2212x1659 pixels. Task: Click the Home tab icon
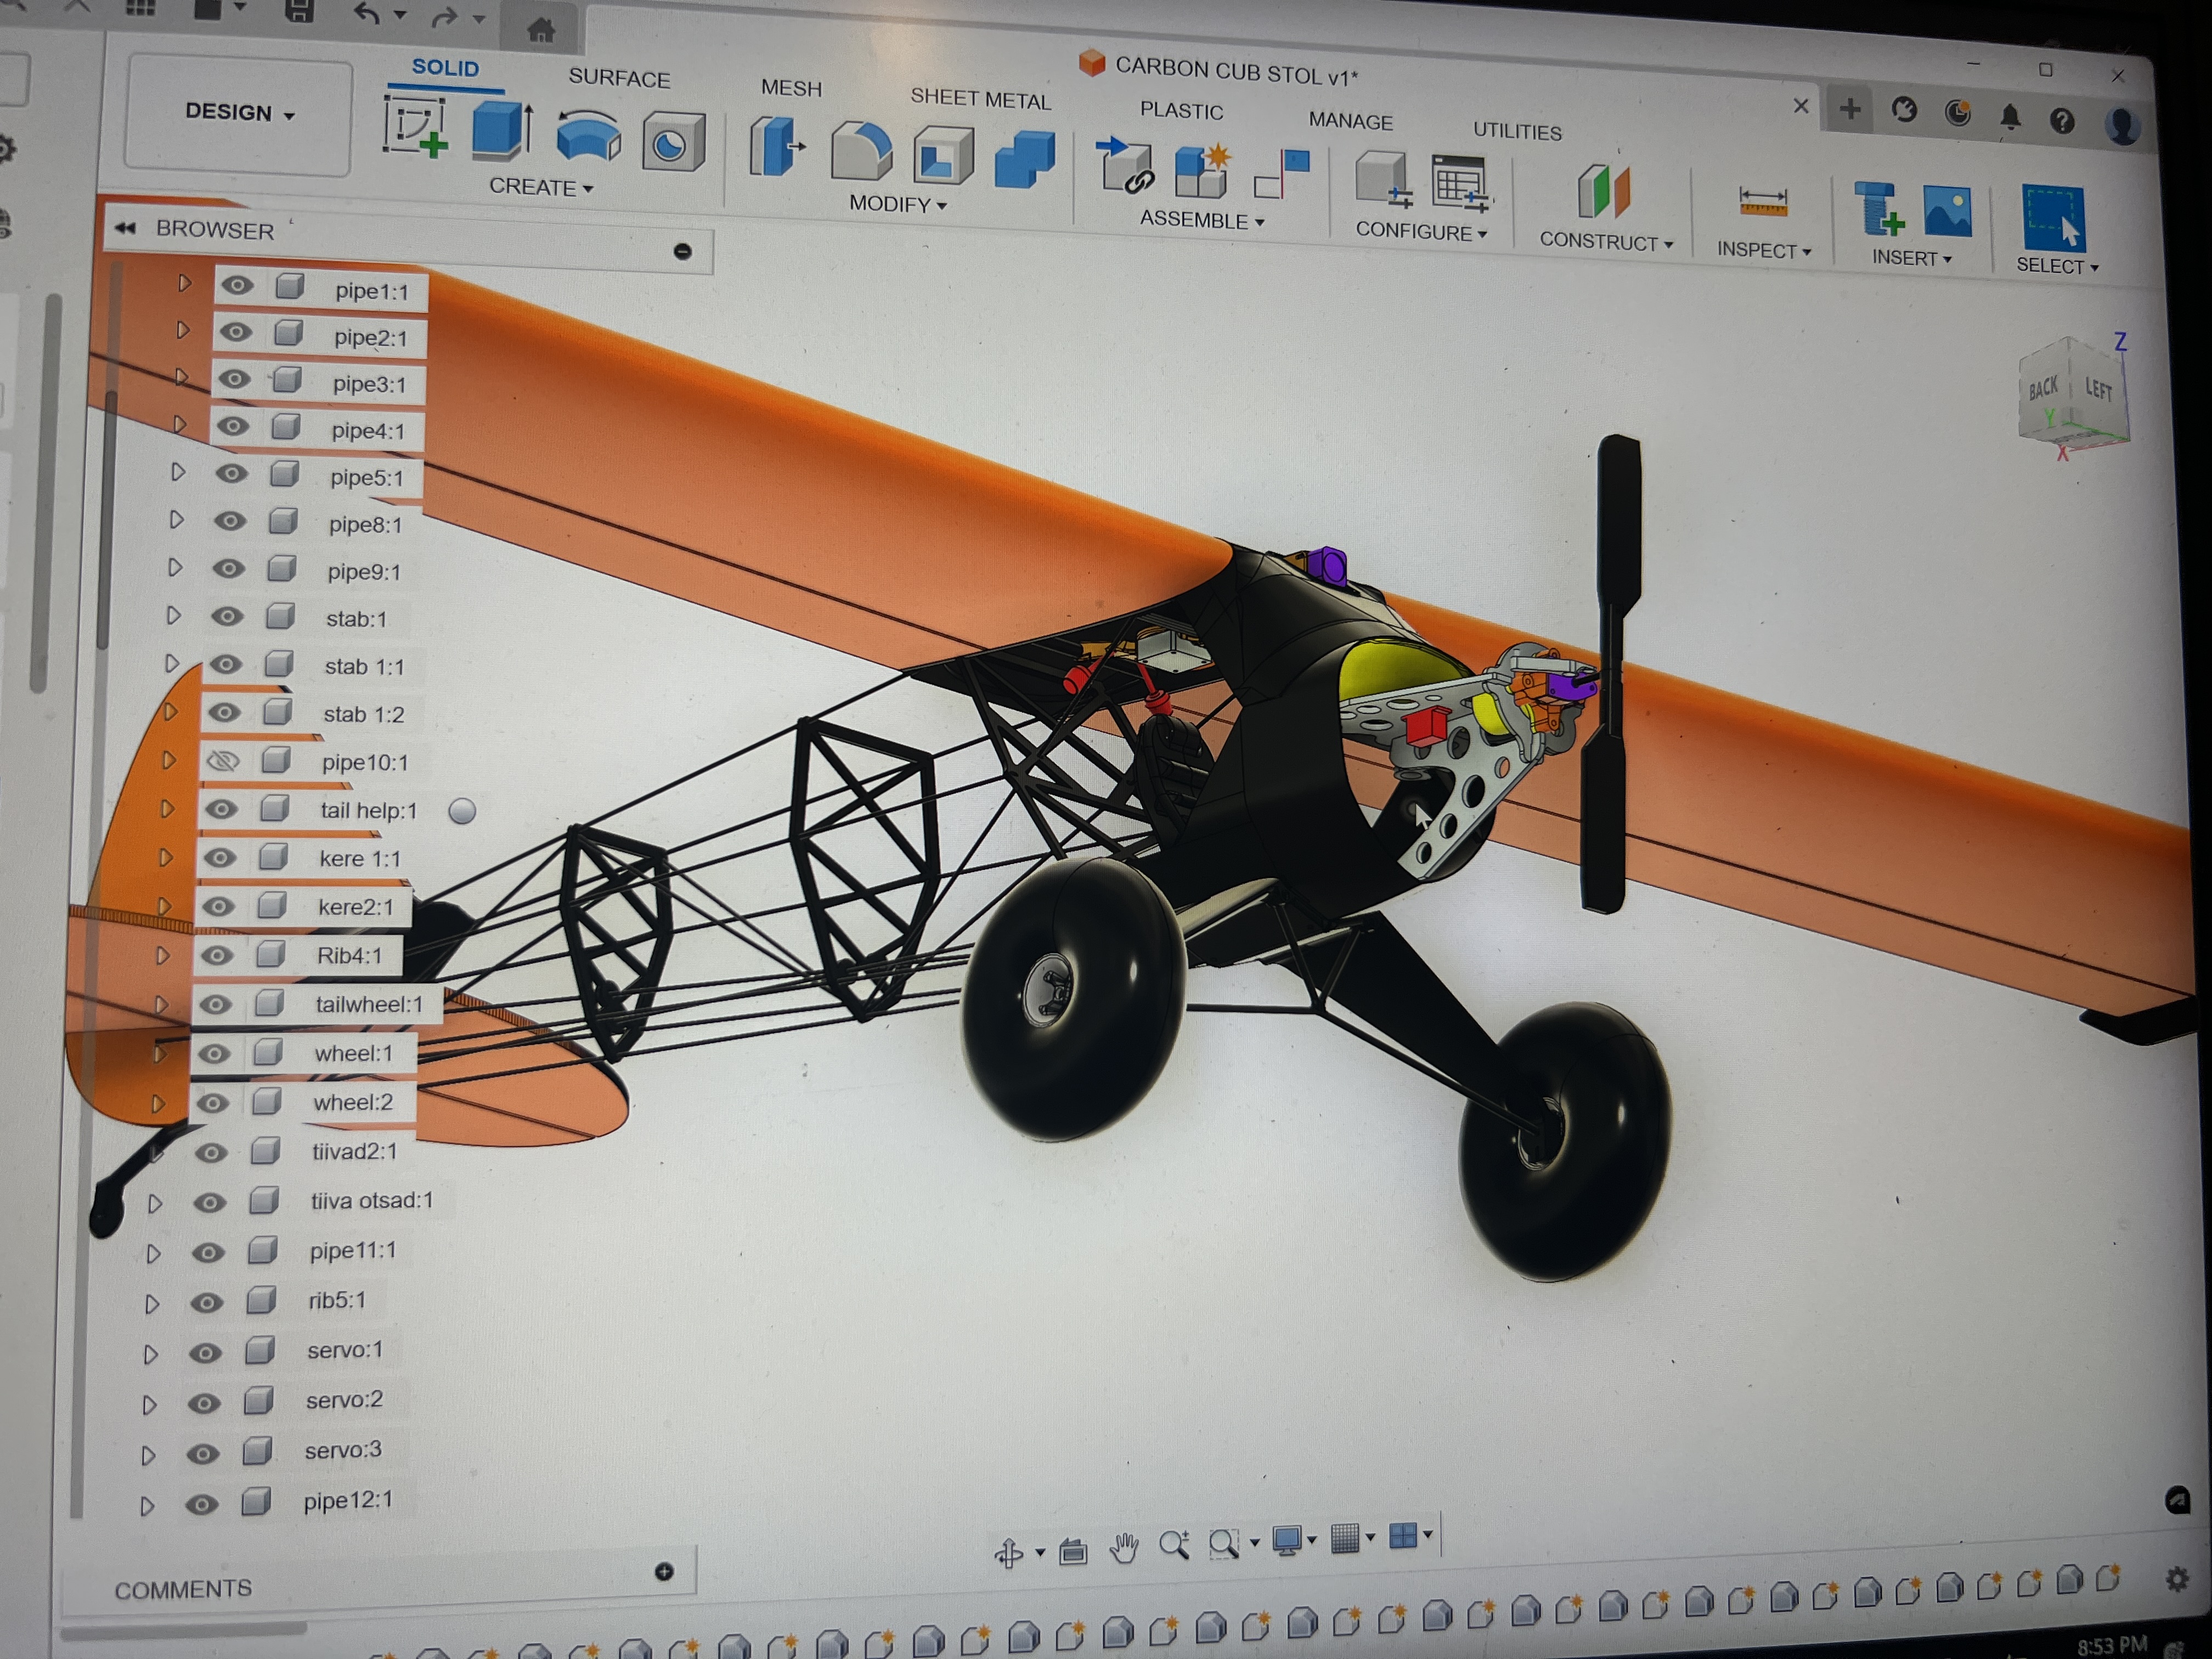[541, 30]
